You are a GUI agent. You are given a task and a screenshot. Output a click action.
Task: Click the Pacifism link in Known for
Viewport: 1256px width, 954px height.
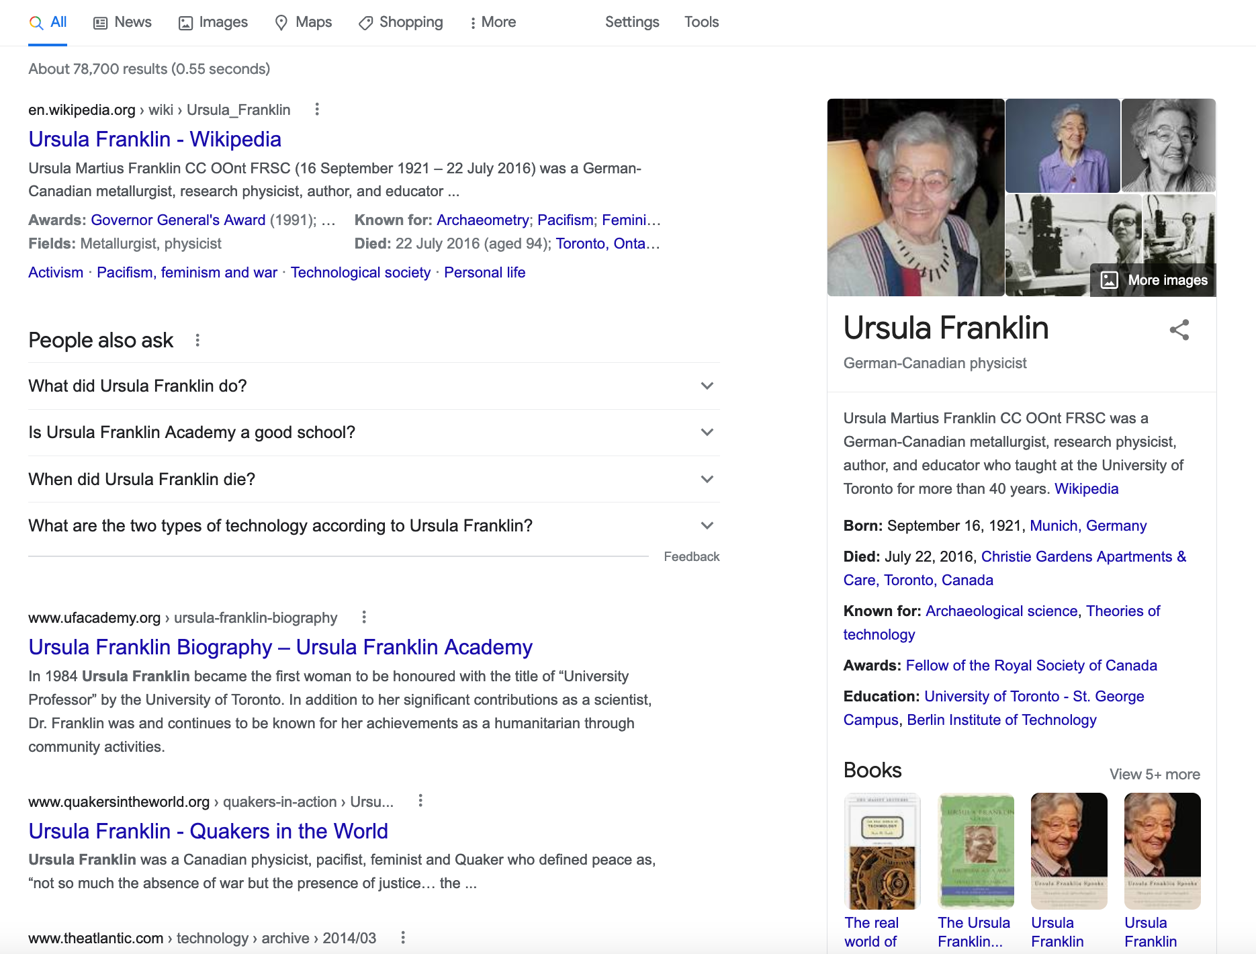(x=565, y=220)
